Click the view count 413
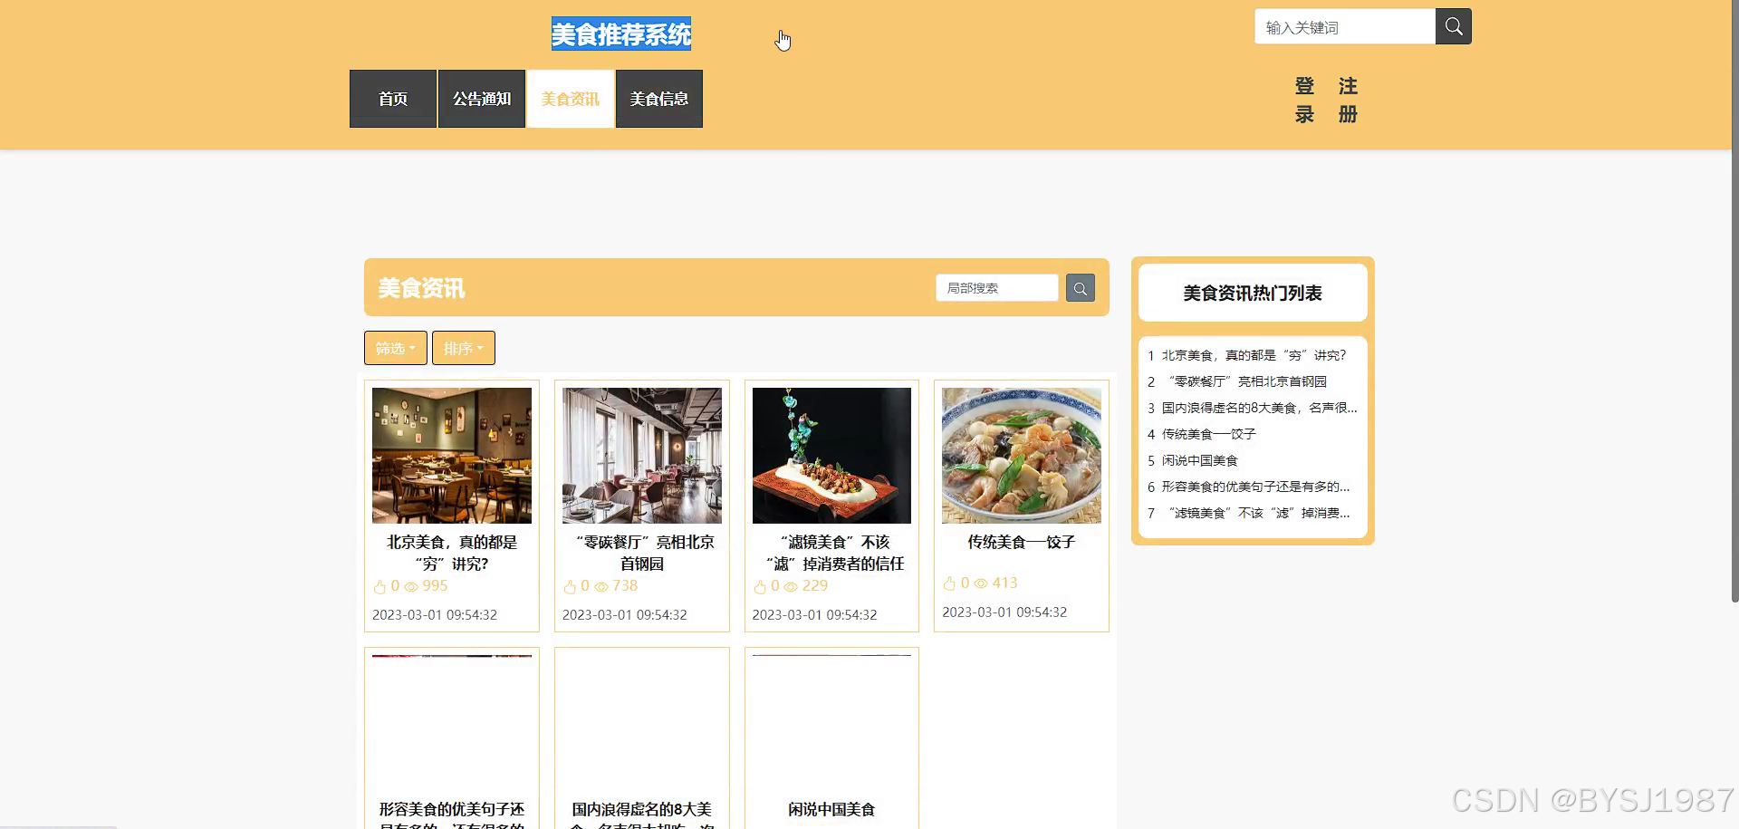Screen dimensions: 1739x829 tap(1004, 583)
